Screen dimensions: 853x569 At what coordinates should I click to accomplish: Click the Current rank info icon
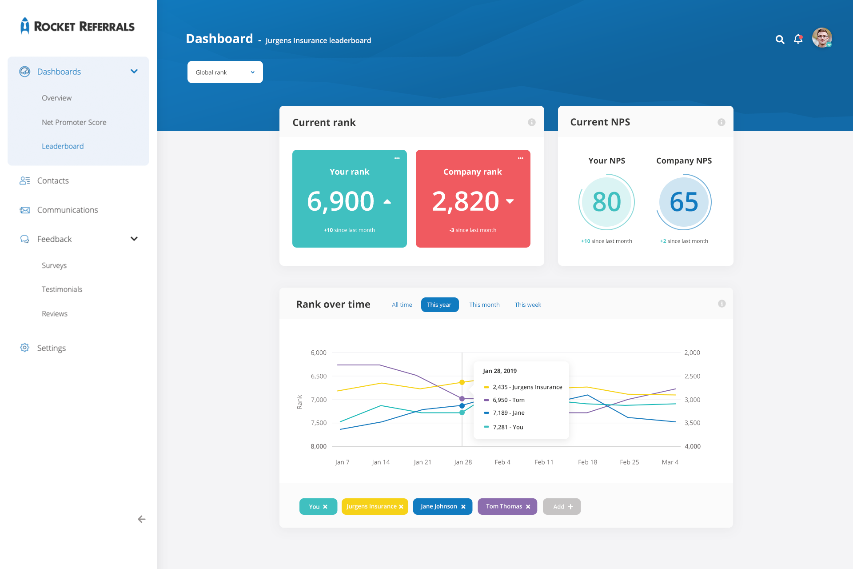click(531, 122)
